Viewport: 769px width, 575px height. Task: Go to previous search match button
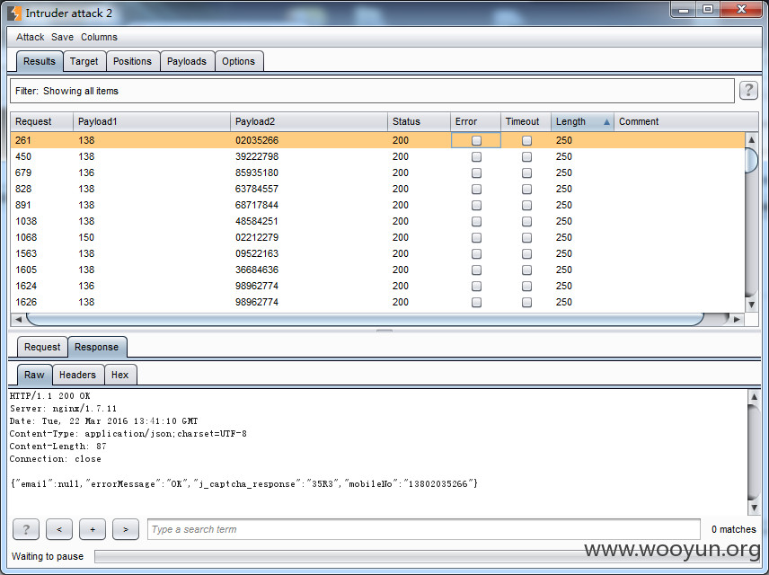pyautogui.click(x=59, y=529)
